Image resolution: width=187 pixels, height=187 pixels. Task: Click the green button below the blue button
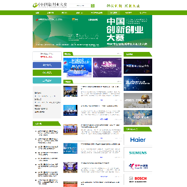point(47,73)
